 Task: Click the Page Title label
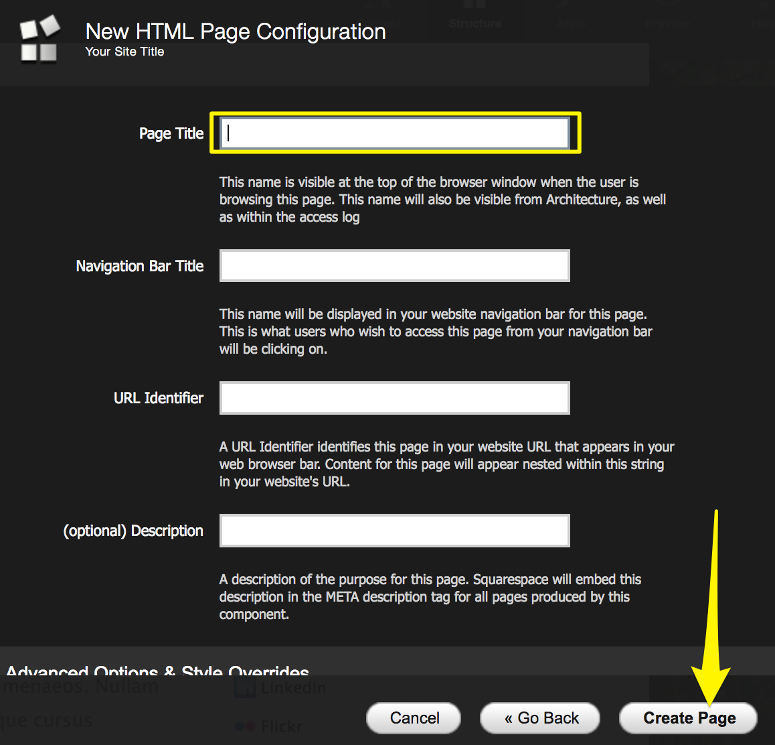tap(171, 133)
